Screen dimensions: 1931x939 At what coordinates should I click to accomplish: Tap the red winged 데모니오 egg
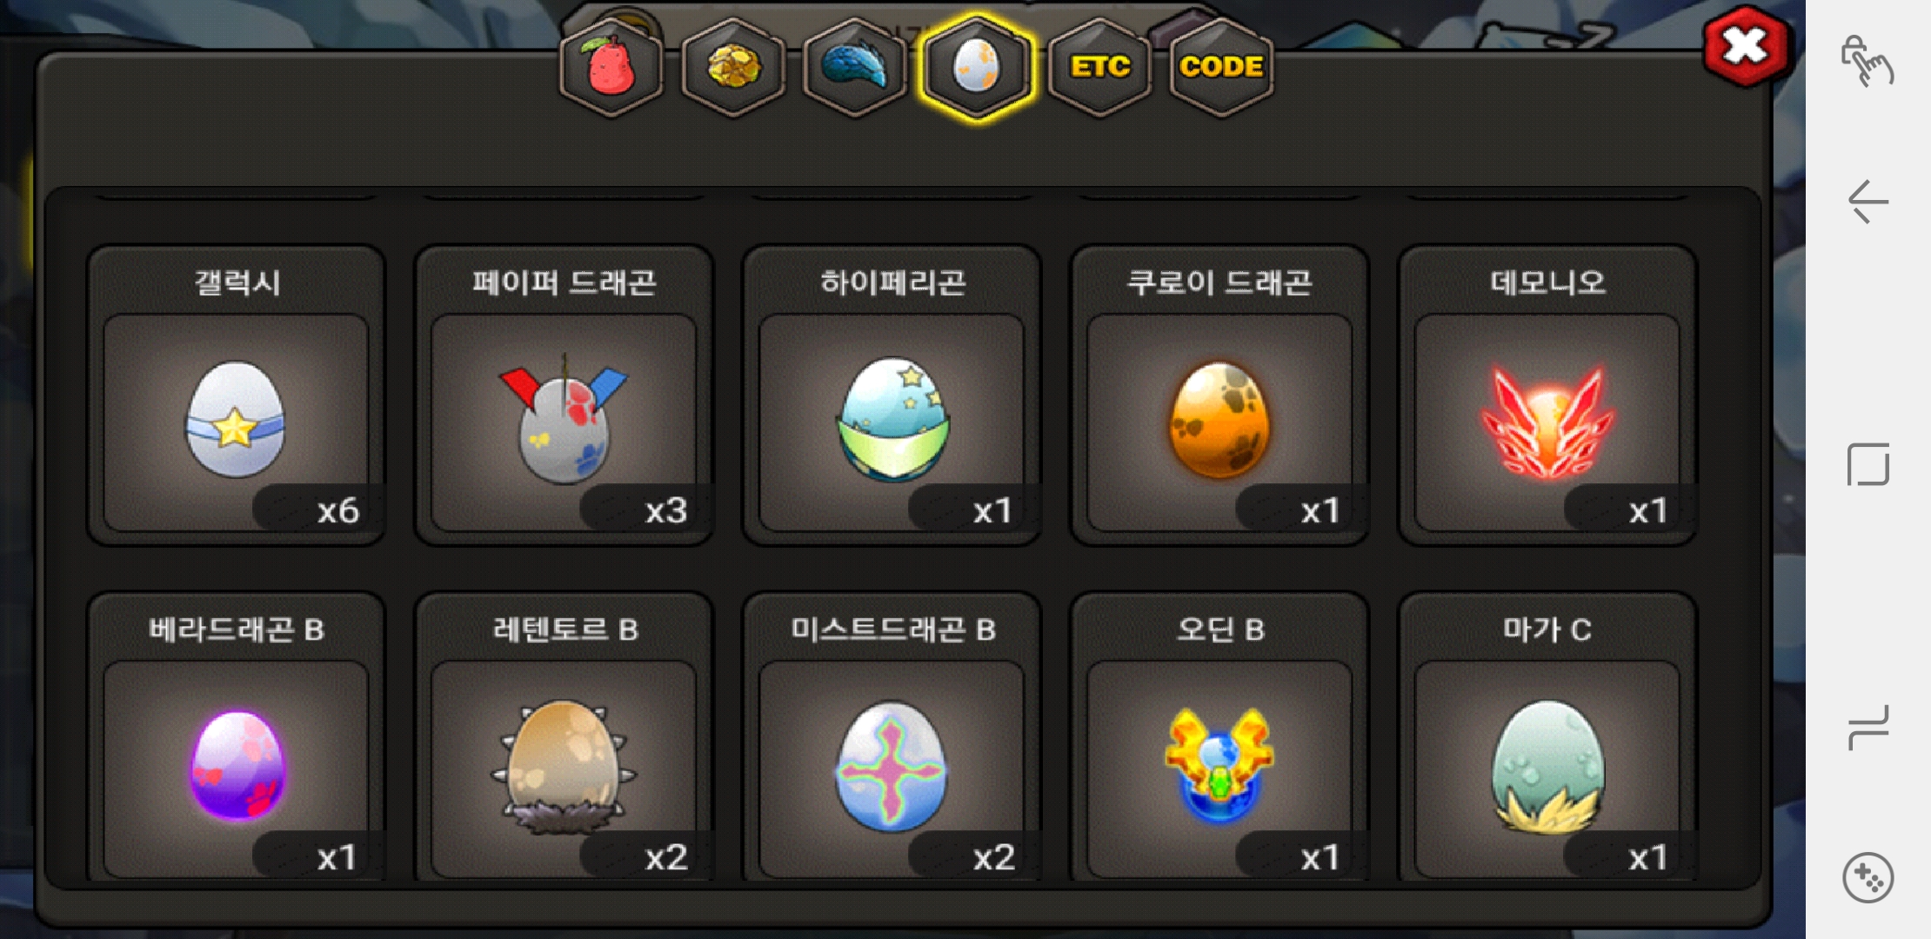(x=1547, y=396)
